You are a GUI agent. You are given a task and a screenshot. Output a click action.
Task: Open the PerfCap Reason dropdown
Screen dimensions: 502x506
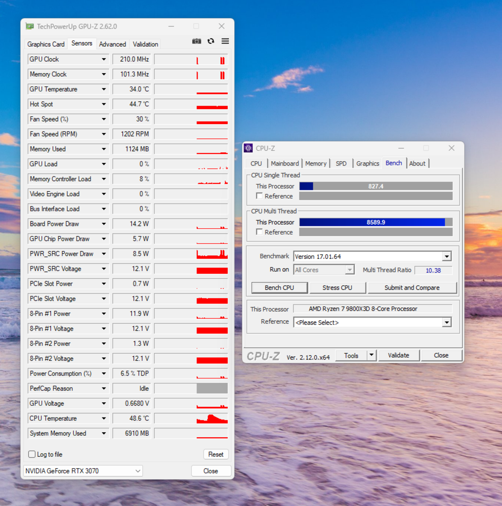pos(104,388)
